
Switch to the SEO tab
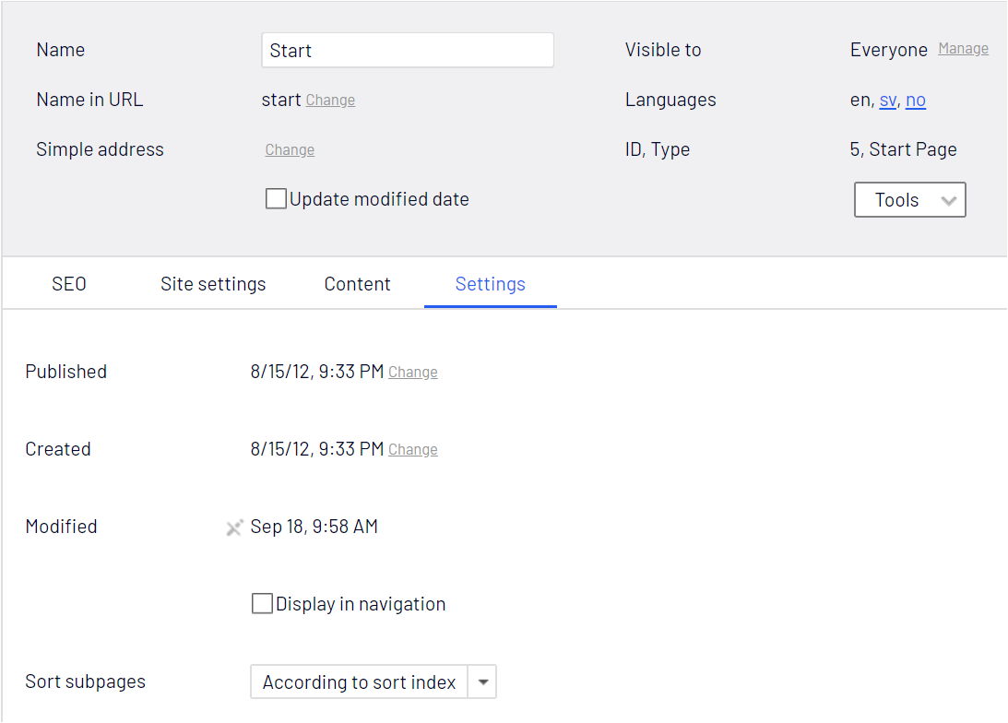(x=69, y=284)
